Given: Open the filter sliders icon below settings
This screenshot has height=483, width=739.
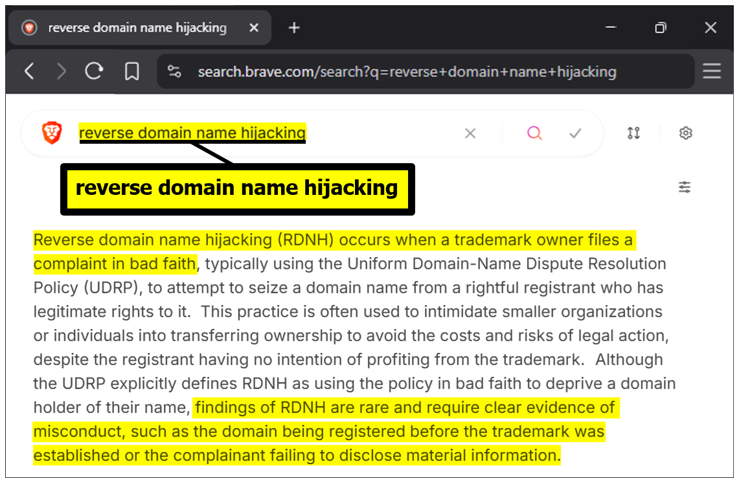Looking at the screenshot, I should pos(685,187).
